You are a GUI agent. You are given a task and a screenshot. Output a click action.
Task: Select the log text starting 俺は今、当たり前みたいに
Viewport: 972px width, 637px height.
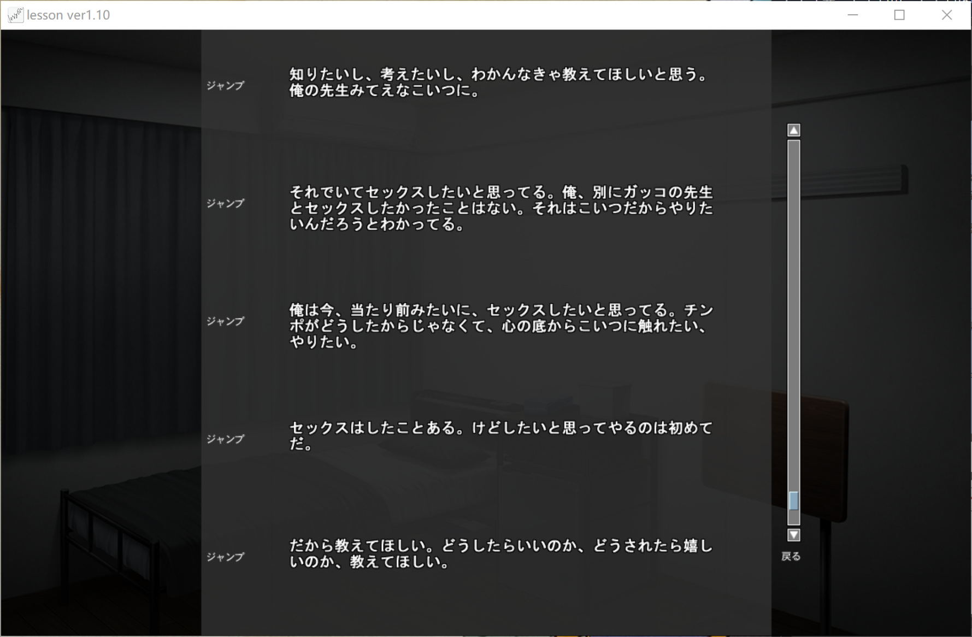(500, 326)
